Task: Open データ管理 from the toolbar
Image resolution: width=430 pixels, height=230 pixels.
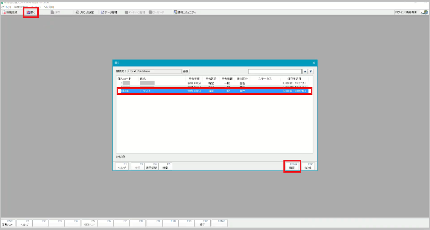Action: (x=109, y=12)
